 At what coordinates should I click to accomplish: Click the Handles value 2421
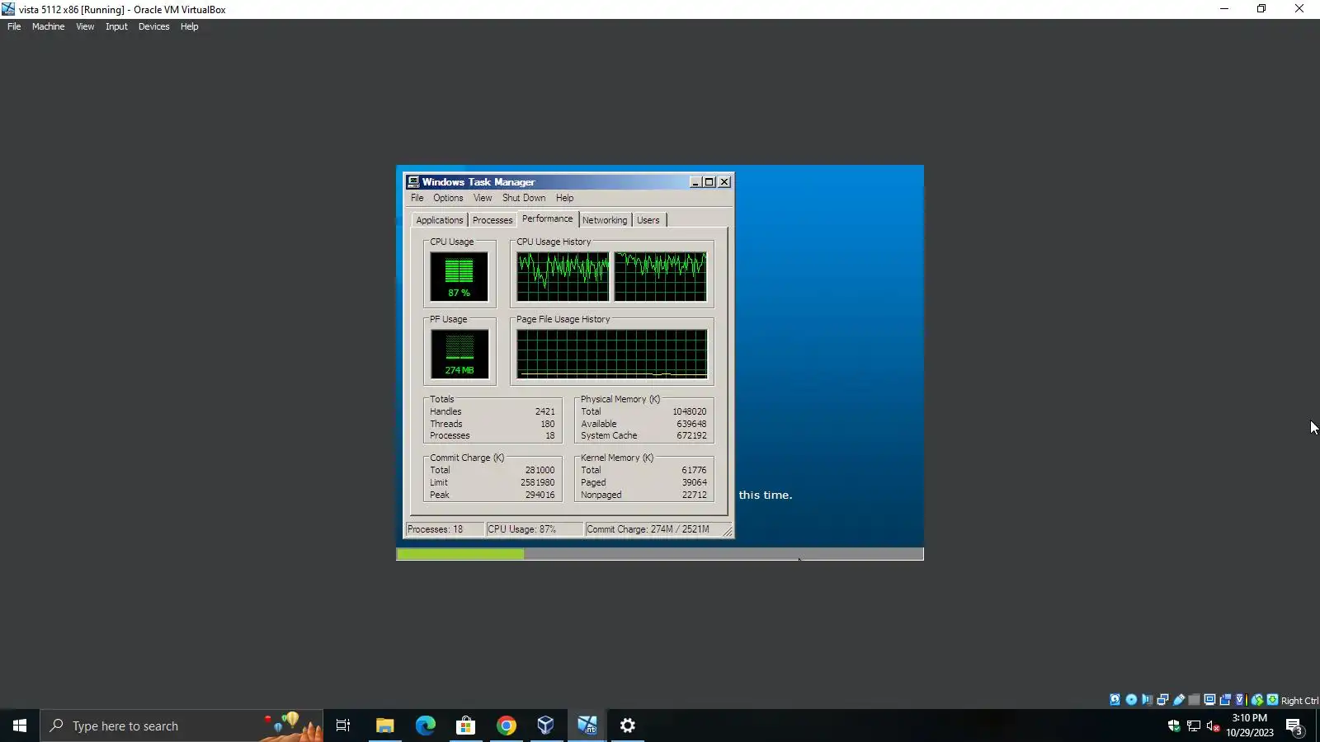pyautogui.click(x=544, y=411)
